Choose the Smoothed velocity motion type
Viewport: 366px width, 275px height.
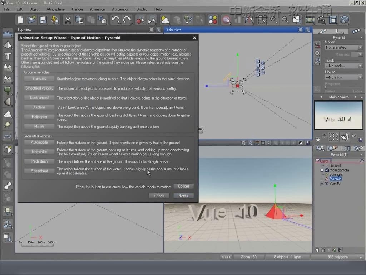tap(39, 88)
